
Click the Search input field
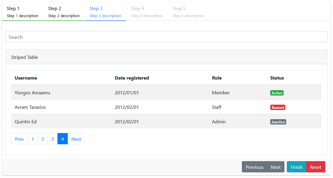pyautogui.click(x=166, y=37)
